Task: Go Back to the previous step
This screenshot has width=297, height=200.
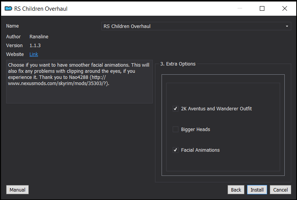Action: (x=236, y=190)
